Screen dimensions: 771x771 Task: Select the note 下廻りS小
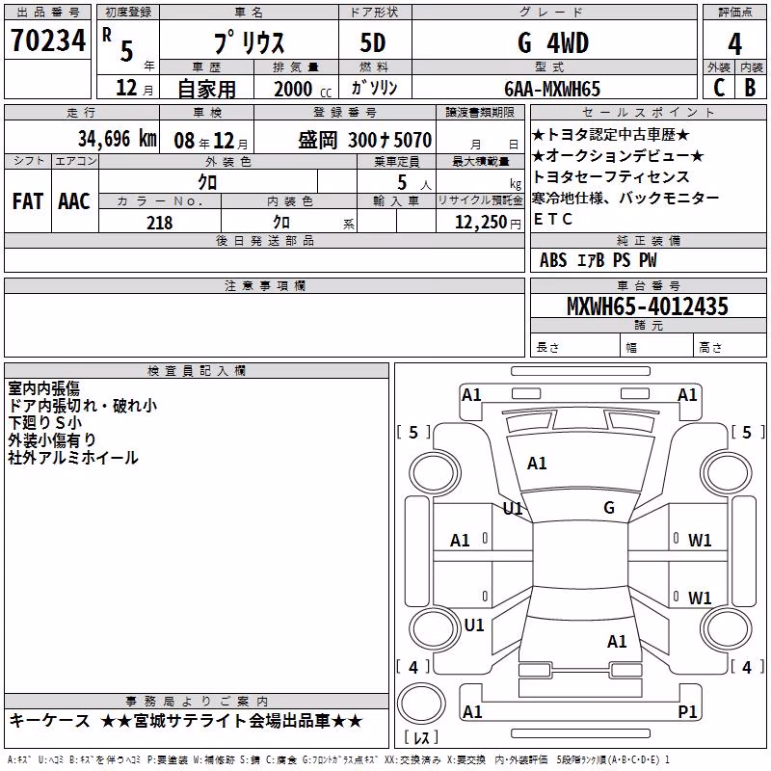coord(44,423)
